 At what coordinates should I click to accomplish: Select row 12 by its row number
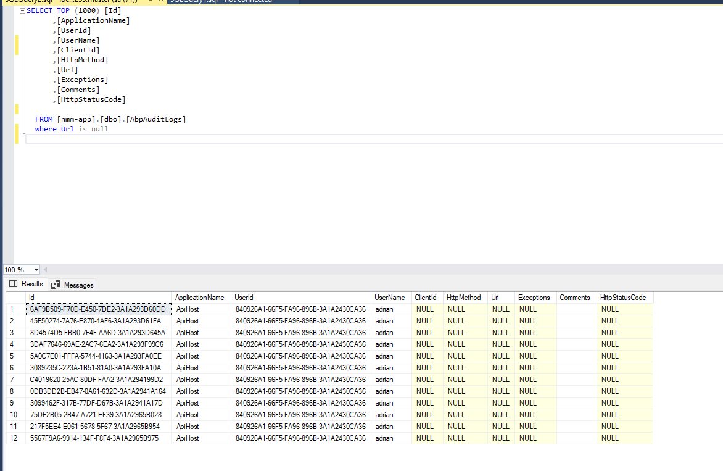(12, 438)
